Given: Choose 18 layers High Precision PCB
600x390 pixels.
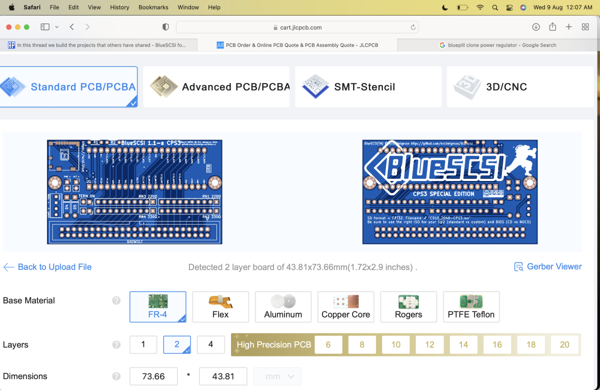Looking at the screenshot, I should (x=531, y=344).
